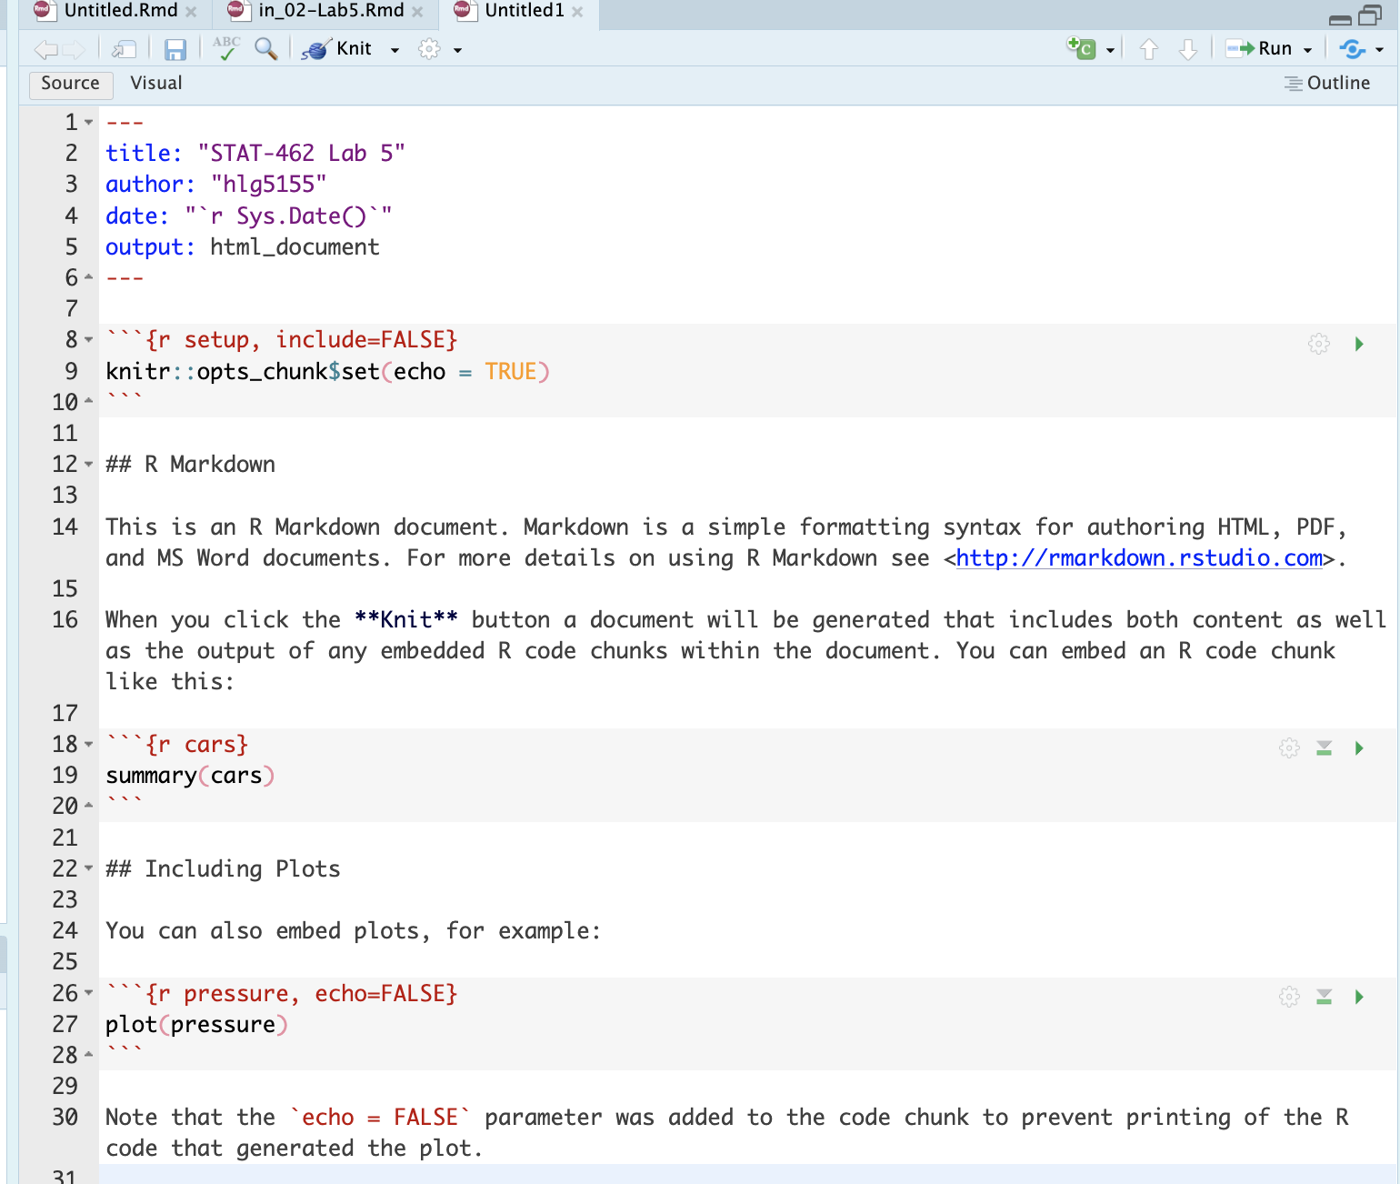Maximize the source pane
The width and height of the screenshot is (1400, 1184).
[1369, 15]
